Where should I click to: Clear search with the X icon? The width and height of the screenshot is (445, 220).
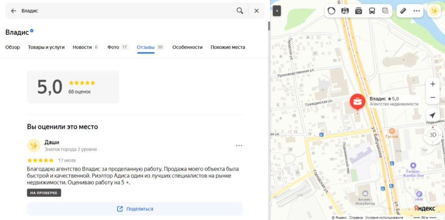(257, 11)
